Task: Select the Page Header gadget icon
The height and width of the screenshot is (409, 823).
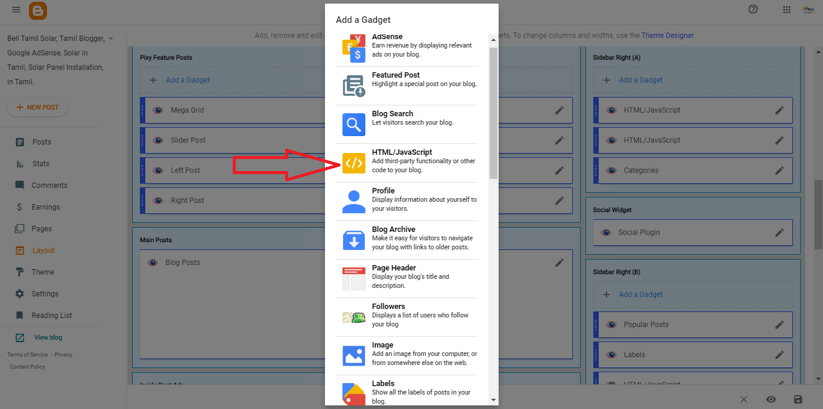Action: pyautogui.click(x=354, y=279)
